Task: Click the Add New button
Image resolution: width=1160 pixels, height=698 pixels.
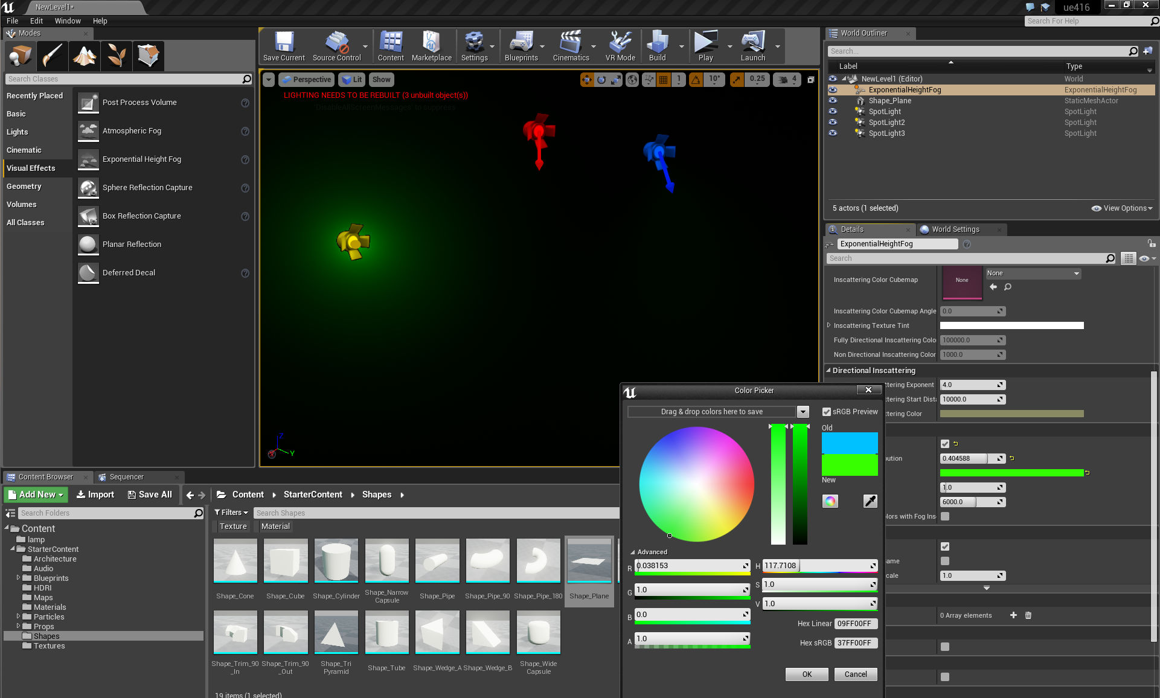Action: (x=36, y=495)
